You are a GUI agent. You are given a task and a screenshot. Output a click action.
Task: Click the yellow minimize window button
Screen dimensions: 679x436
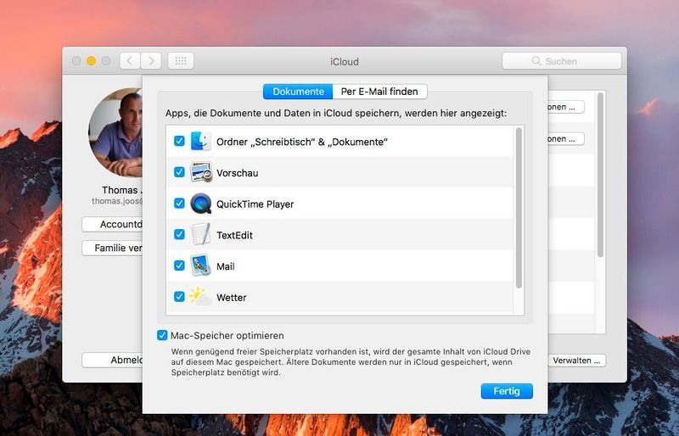coord(91,61)
